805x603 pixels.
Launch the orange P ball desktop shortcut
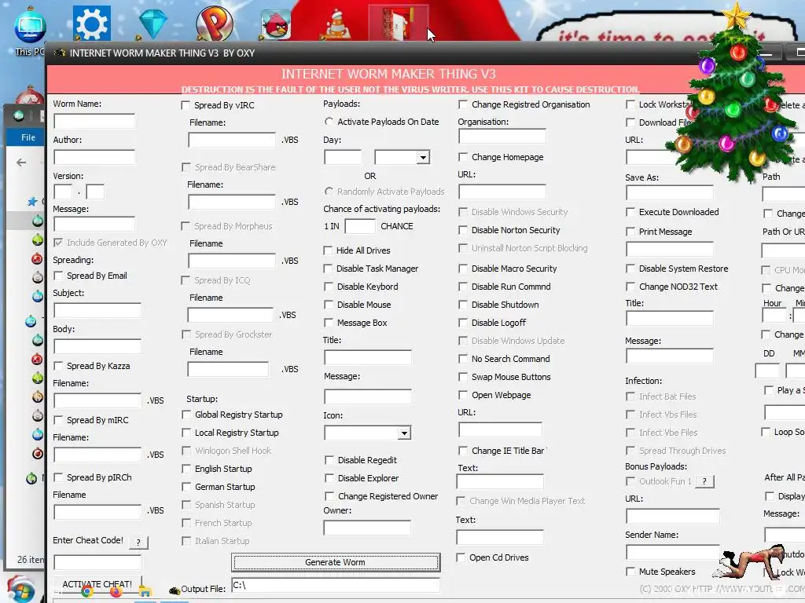[215, 23]
